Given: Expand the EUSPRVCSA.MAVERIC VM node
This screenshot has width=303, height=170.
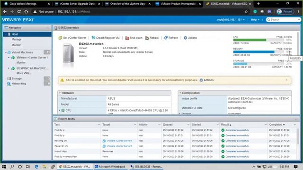Looking at the screenshot, I should 9,68.
